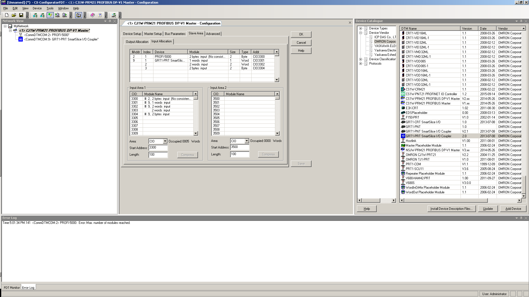Select the GRT1-PRT SmartSlice I/O Coupler tree icon
The image size is (529, 297).
click(21, 39)
